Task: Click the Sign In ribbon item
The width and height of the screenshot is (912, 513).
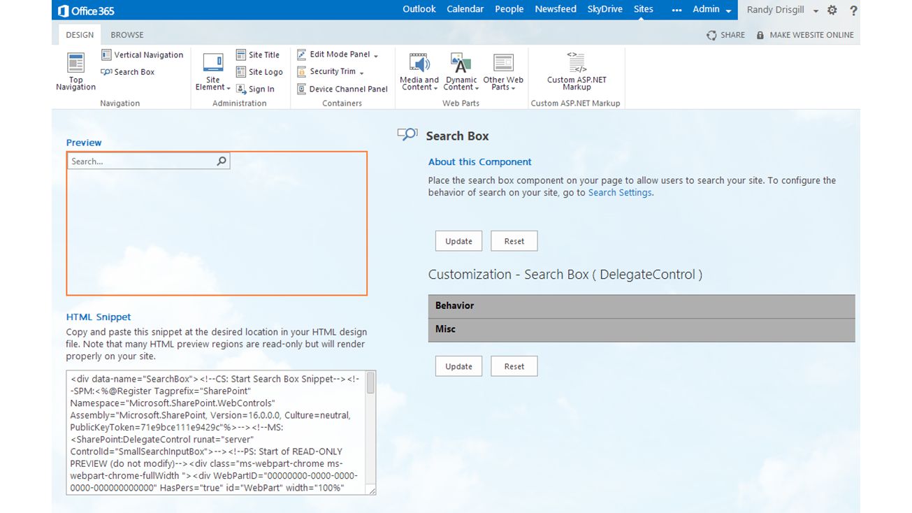Action: point(255,89)
